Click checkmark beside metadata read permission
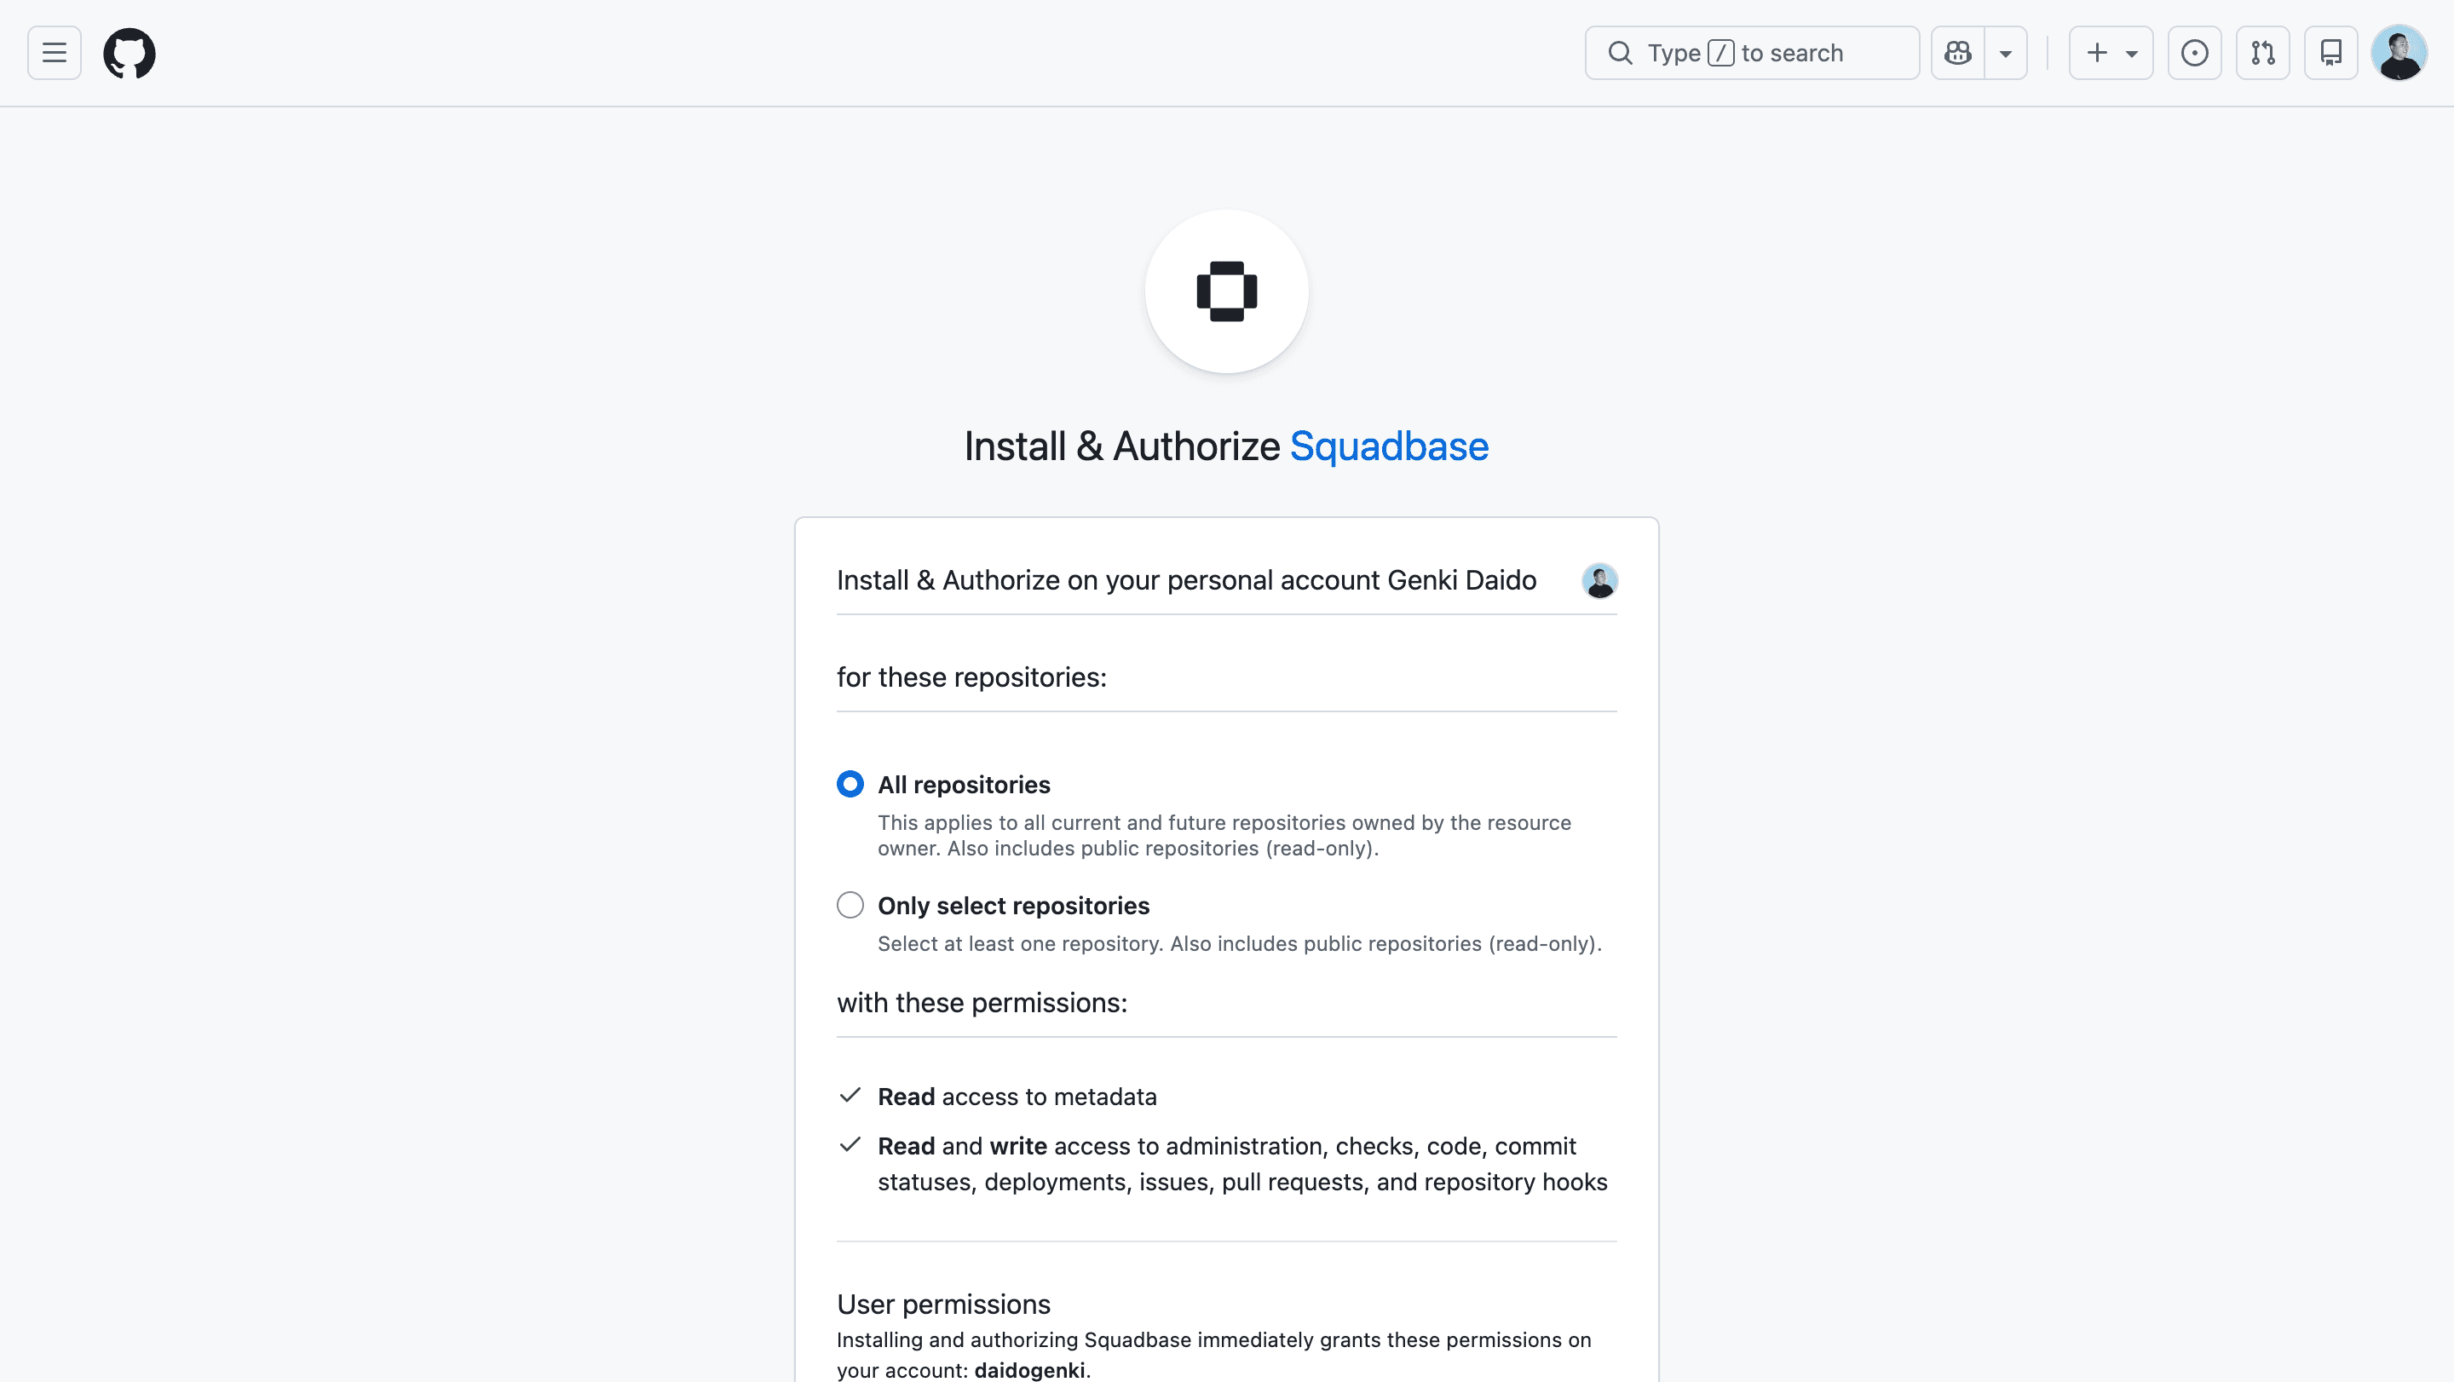This screenshot has width=2454, height=1382. pos(850,1096)
